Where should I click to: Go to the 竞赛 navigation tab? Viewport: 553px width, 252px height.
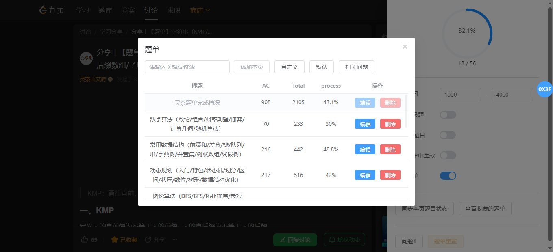pos(128,10)
